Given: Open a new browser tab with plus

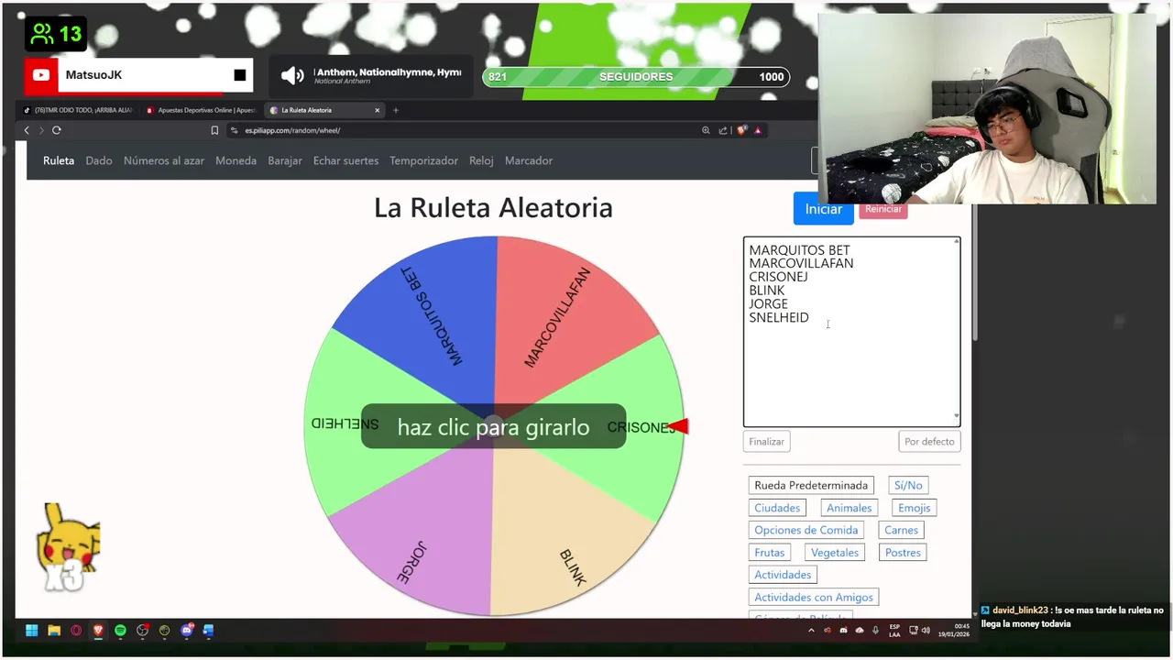Looking at the screenshot, I should 396,110.
